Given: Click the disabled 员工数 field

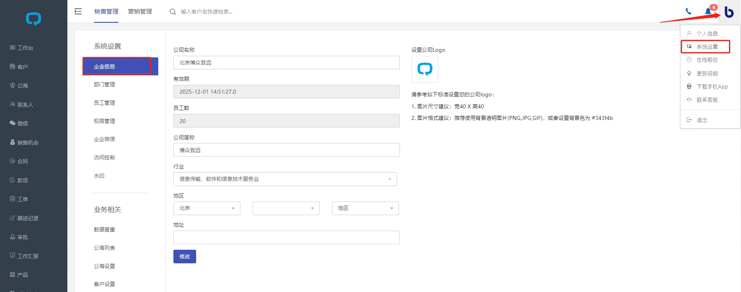Looking at the screenshot, I should click(x=286, y=121).
